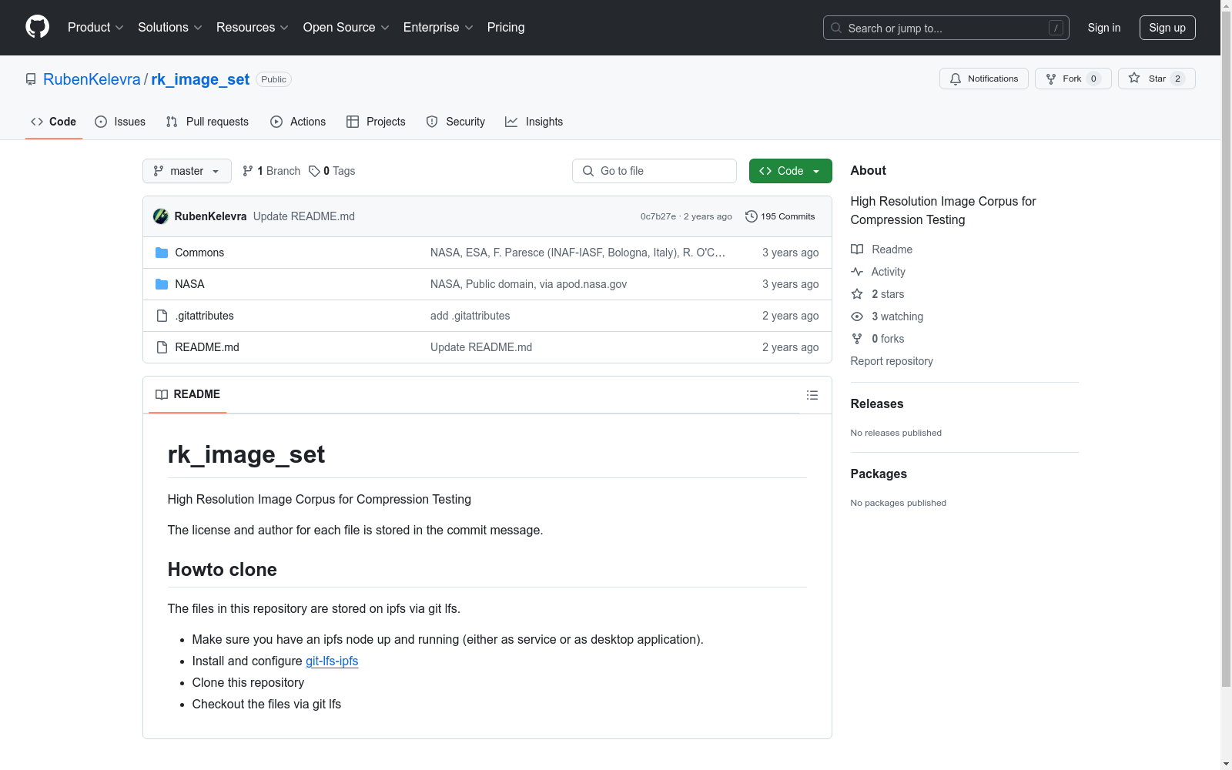This screenshot has height=770, width=1232.
Task: Click the README.md file icon
Action: pyautogui.click(x=162, y=347)
